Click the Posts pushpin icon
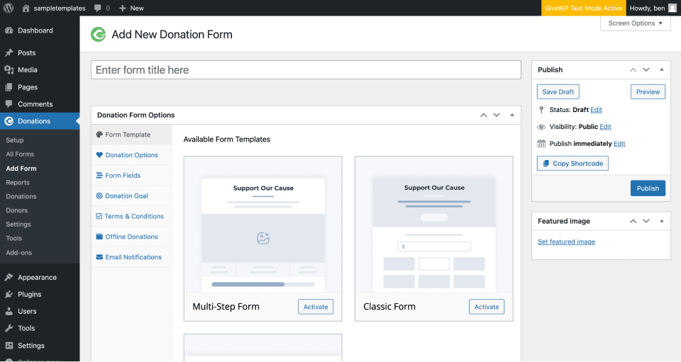681x362 pixels. 9,53
